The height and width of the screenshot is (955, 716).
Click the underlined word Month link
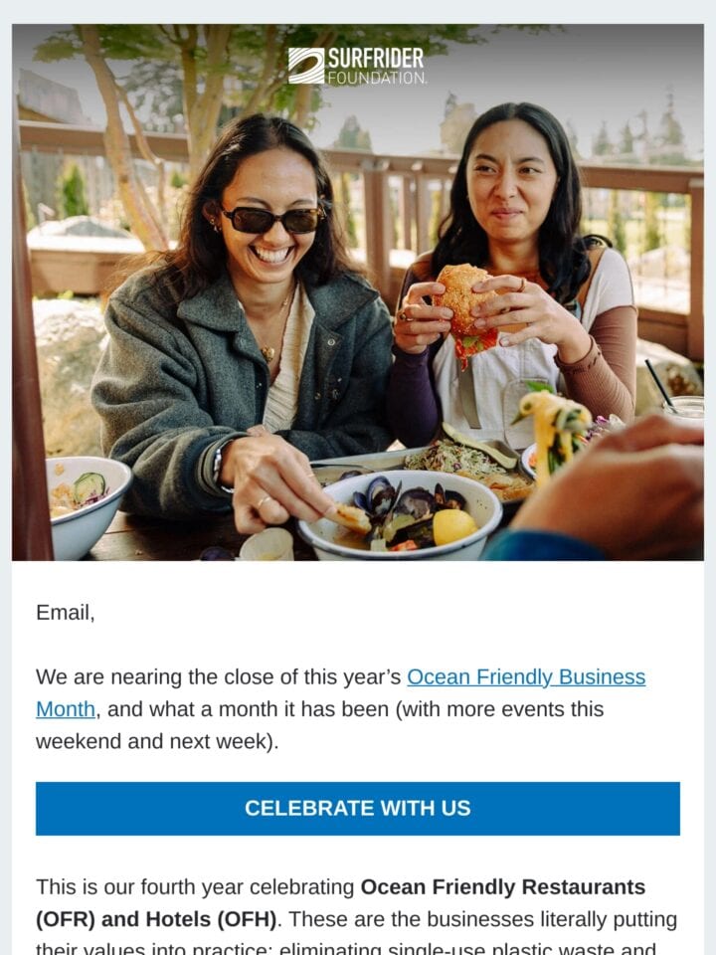click(x=66, y=709)
